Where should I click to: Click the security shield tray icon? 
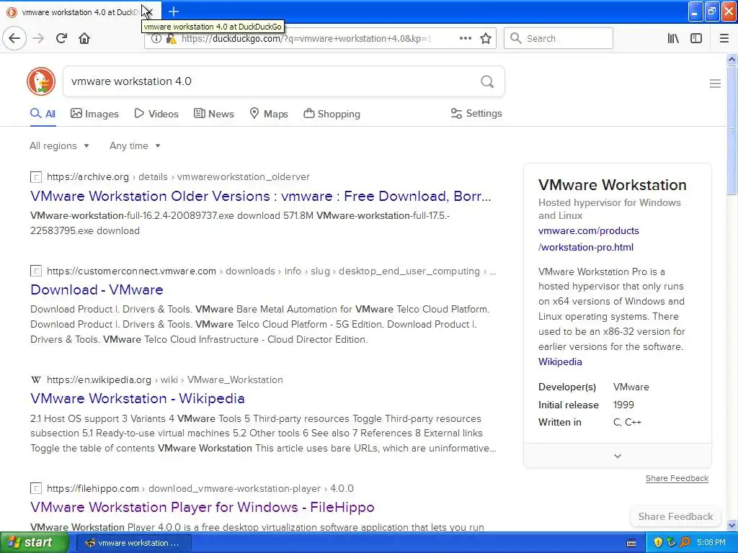(x=658, y=543)
